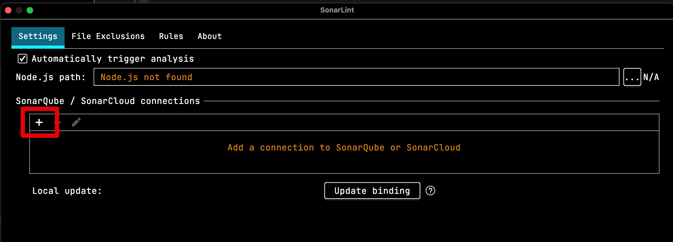Browse for Node.js path with the ellipsis button
Image resolution: width=673 pixels, height=242 pixels.
click(632, 77)
